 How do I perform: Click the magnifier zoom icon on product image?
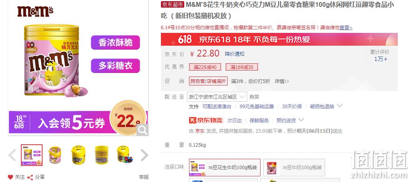click(142, 130)
